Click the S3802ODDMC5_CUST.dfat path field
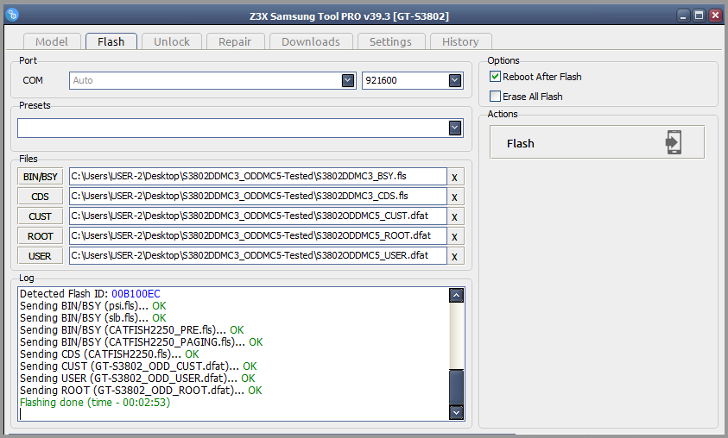The image size is (728, 438). (x=258, y=216)
